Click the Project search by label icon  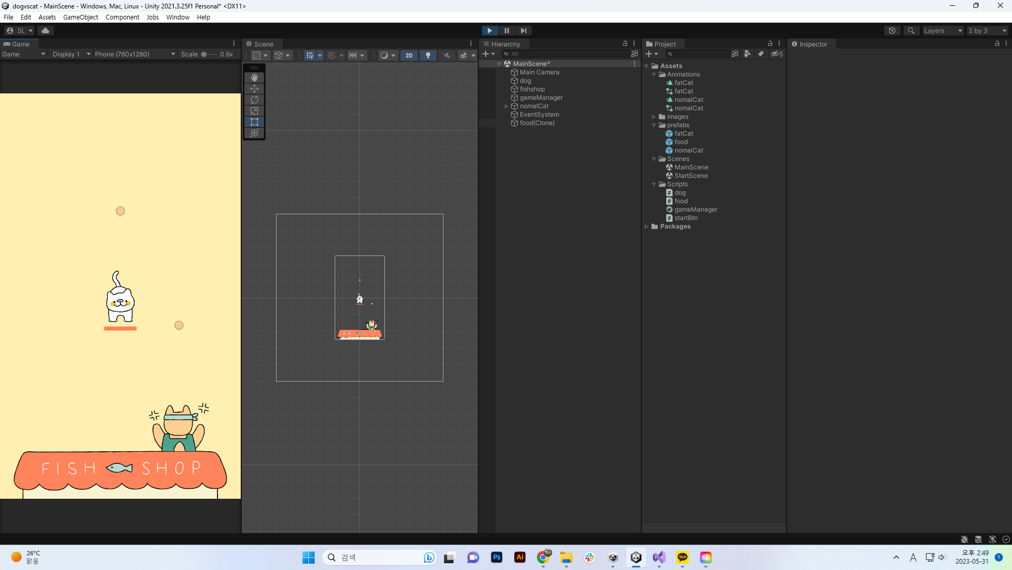pyautogui.click(x=761, y=54)
